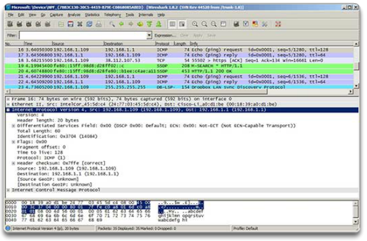Select the Protocol: ICMP (1) field
This screenshot has height=241, width=367.
[41, 158]
